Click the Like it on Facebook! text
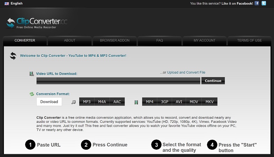Image resolution: width=274 pixels, height=157 pixels. 237,3
